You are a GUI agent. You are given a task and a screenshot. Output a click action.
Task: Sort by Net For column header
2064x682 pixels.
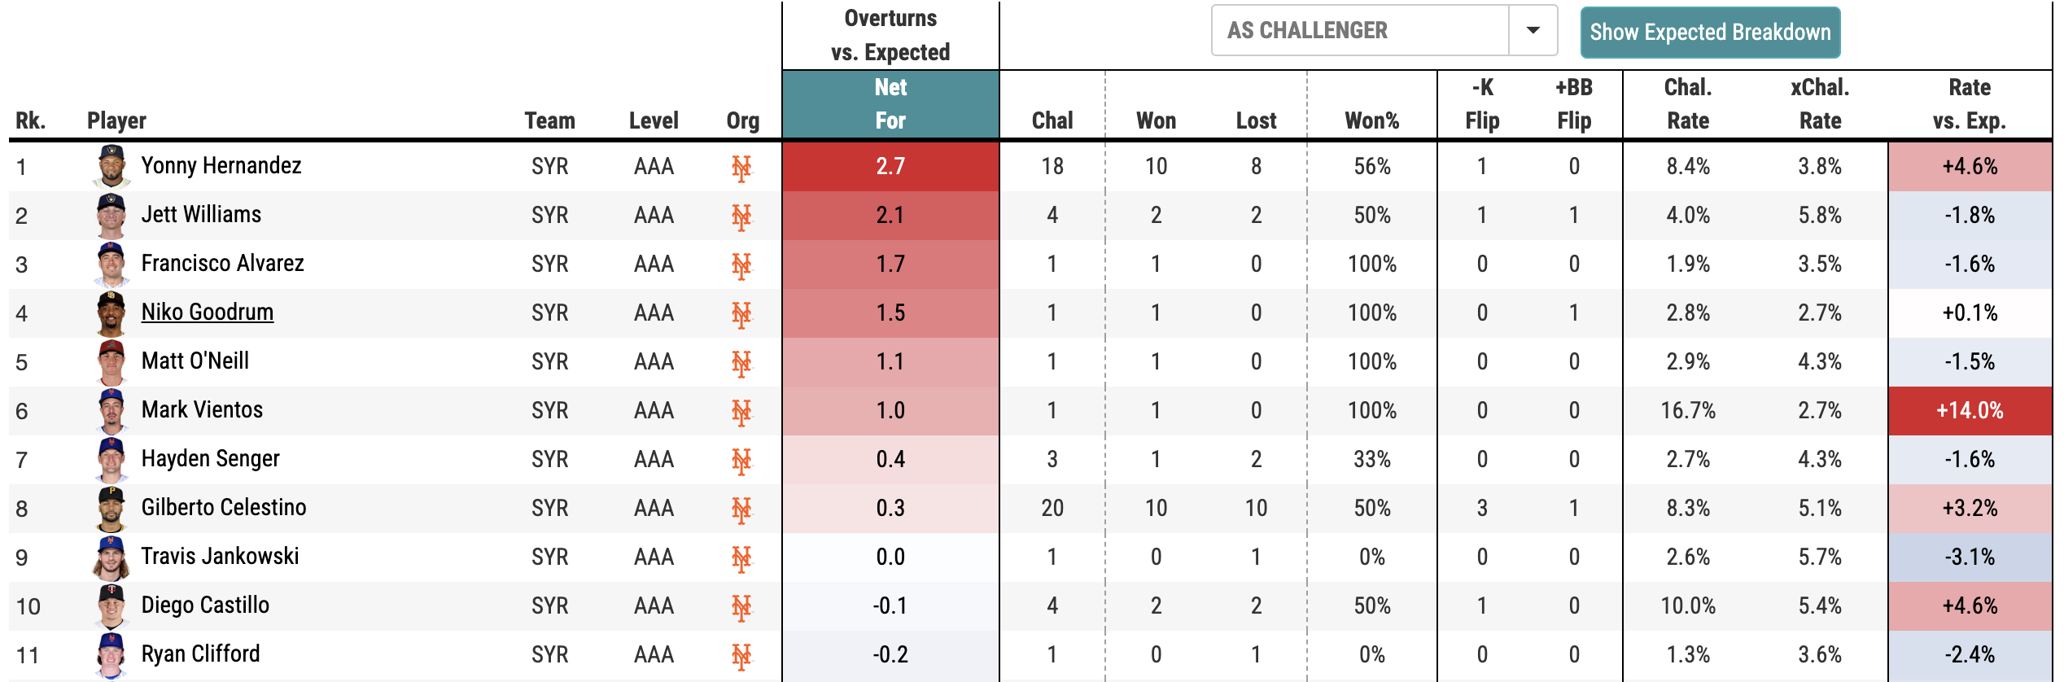pyautogui.click(x=890, y=104)
